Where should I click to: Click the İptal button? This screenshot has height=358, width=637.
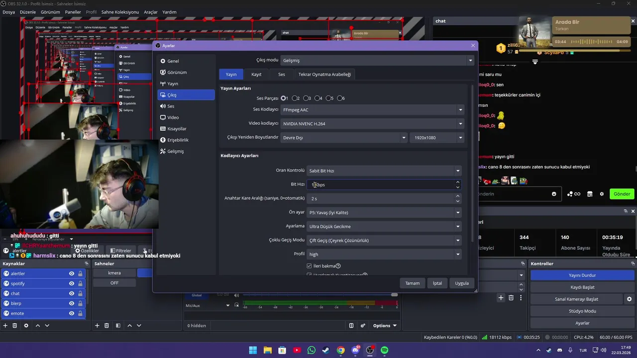click(437, 283)
